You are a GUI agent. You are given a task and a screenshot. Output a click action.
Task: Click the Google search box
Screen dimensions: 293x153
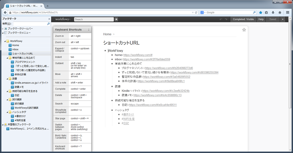point(229,13)
